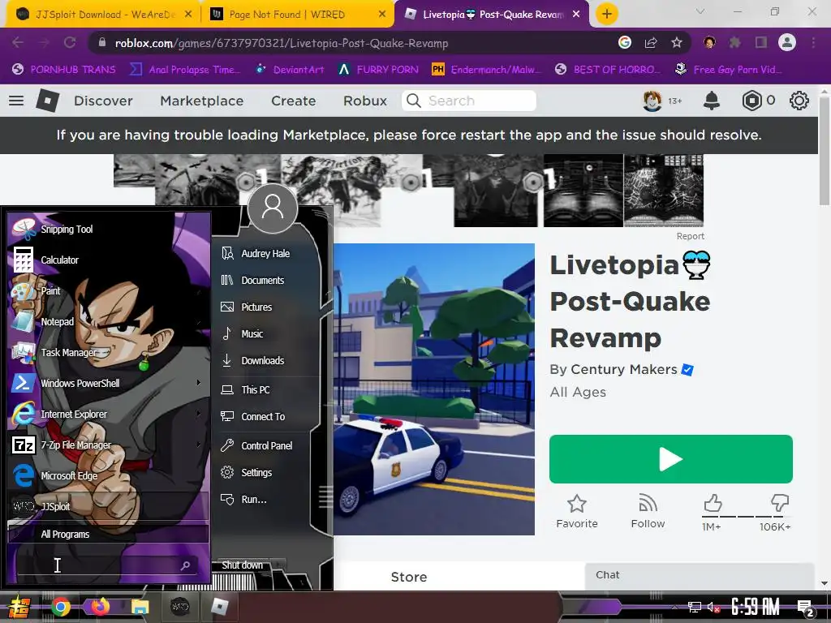Open the browser extensions puzzle icon
The image size is (831, 623).
coord(734,42)
